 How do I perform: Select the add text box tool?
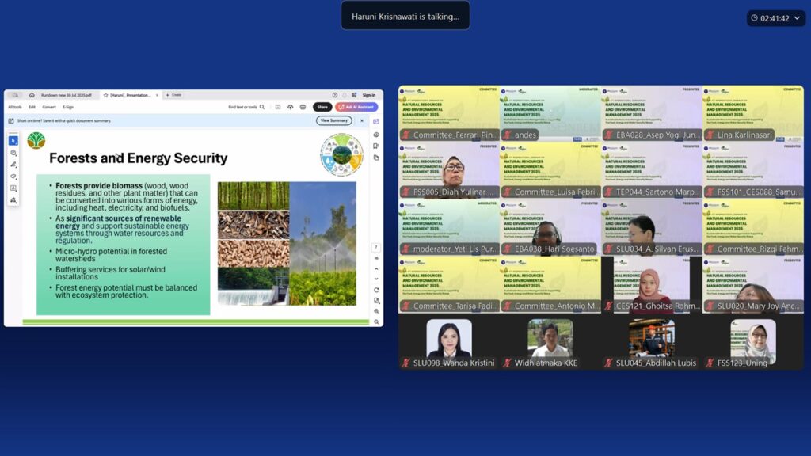point(13,188)
